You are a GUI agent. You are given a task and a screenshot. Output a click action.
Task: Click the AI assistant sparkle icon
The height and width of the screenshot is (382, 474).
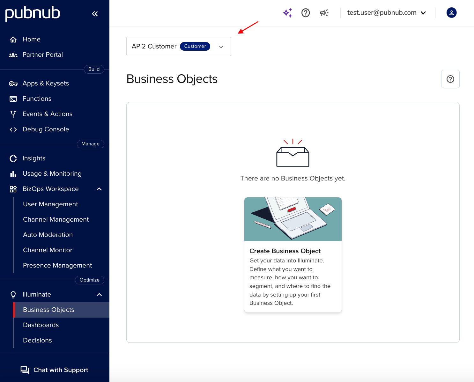click(x=287, y=13)
